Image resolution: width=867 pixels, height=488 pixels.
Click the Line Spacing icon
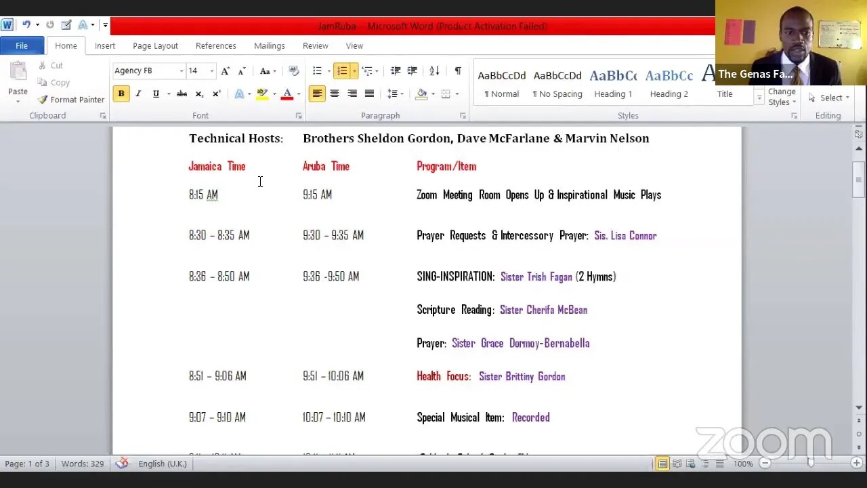[392, 94]
